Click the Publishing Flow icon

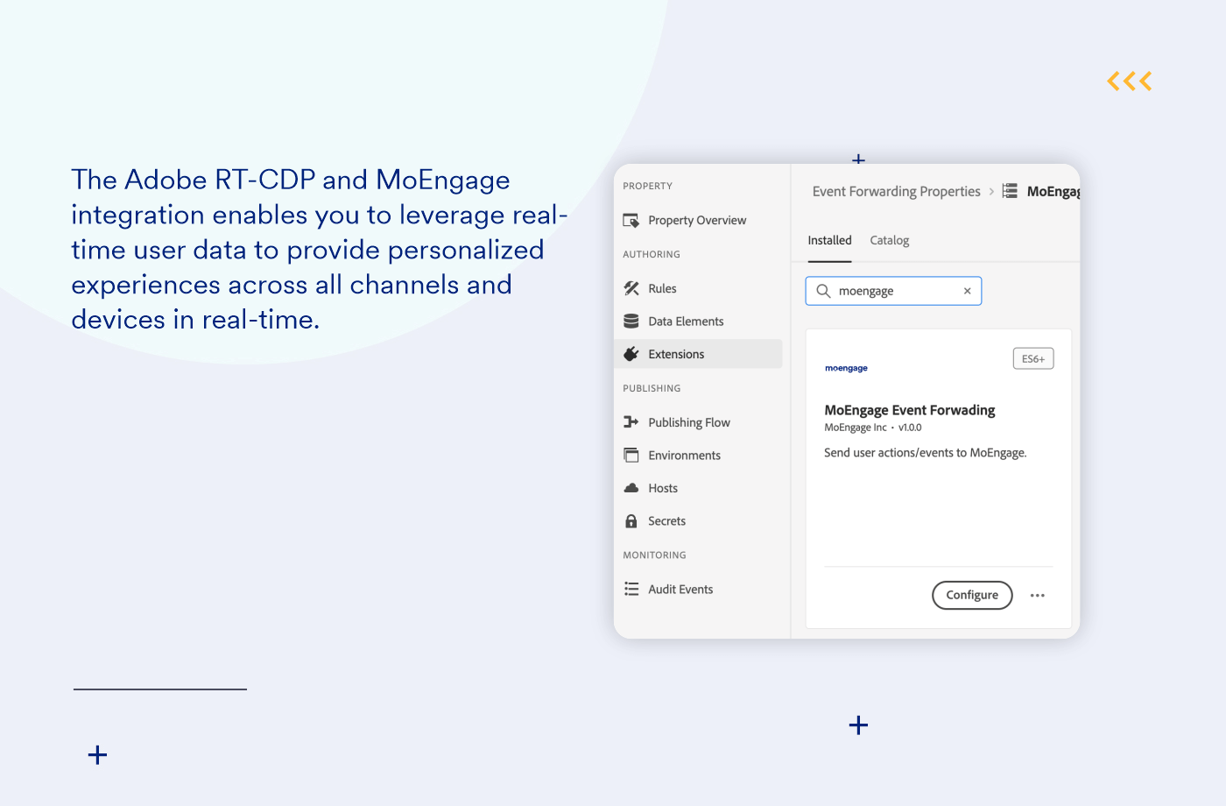[631, 422]
